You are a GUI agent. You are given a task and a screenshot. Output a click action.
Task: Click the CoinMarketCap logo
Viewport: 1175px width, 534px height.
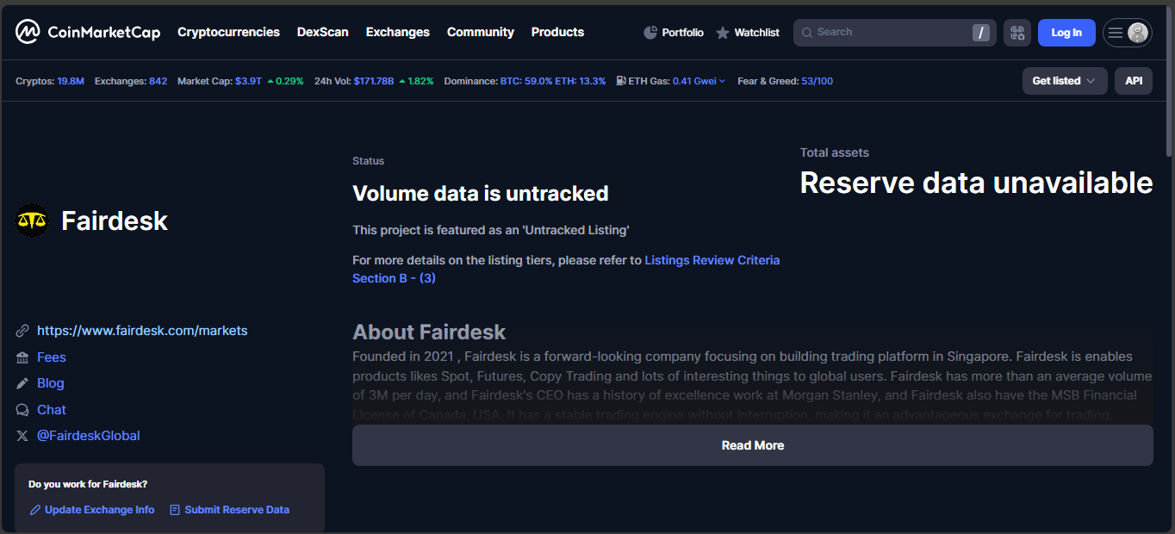coord(88,33)
